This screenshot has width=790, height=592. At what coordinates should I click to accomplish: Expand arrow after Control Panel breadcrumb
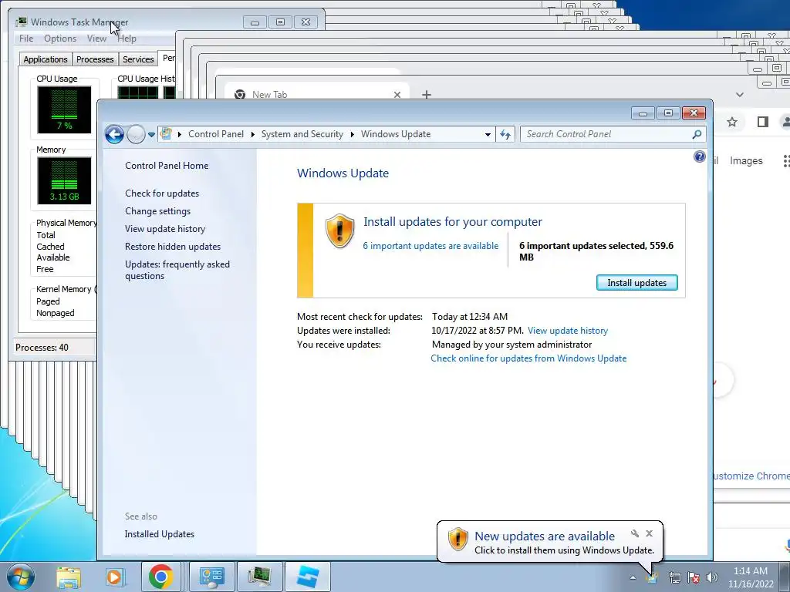(x=252, y=134)
